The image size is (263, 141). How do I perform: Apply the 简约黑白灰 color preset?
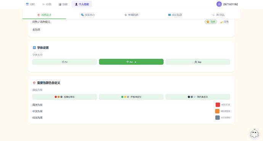point(198,97)
